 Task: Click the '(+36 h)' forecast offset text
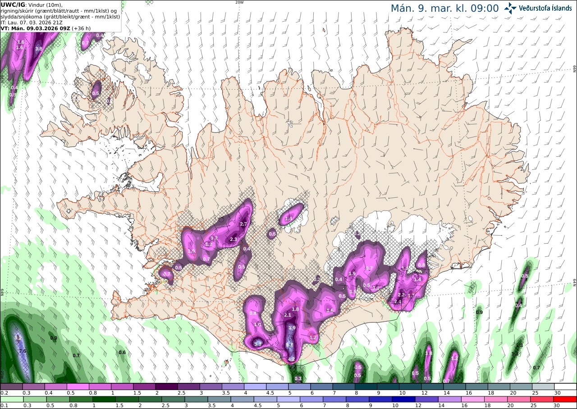[81, 28]
